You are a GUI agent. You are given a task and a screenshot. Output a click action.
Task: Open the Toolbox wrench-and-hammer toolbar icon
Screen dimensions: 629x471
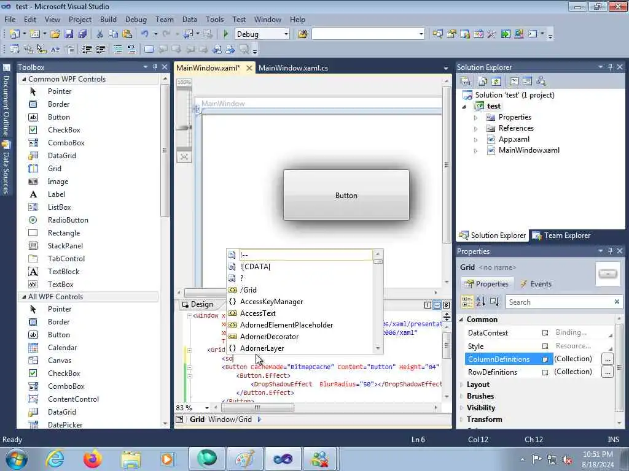[x=491, y=34]
